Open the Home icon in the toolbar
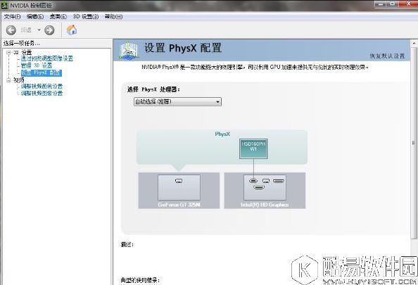 72,30
